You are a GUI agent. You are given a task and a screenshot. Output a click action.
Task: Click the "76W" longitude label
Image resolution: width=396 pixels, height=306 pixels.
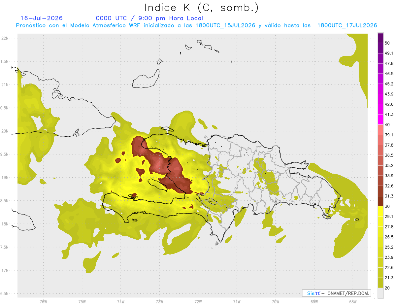(x=43, y=301)
